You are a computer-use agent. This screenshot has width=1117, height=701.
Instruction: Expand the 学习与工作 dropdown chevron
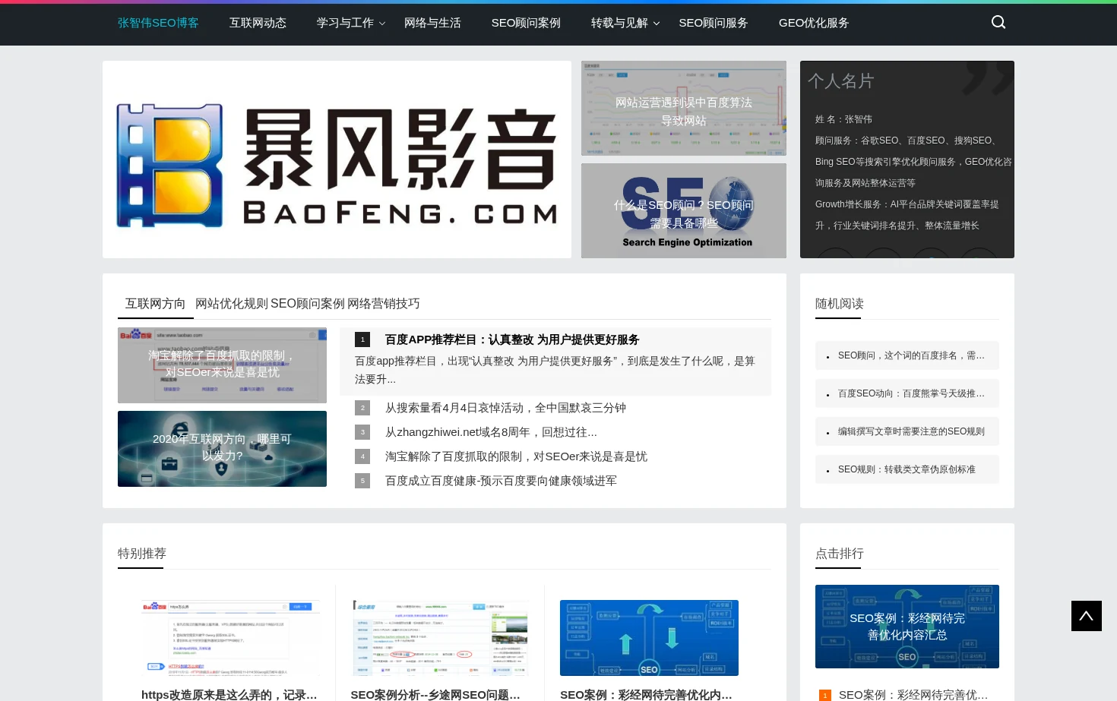[382, 24]
